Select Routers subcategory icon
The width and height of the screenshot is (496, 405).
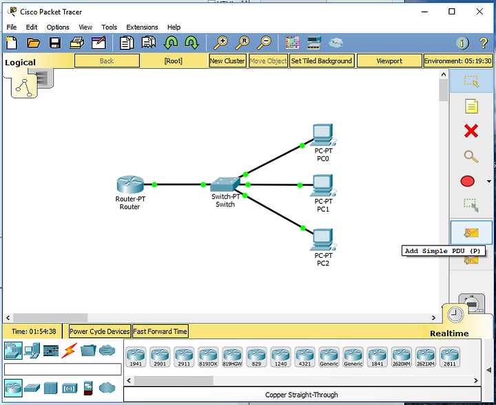tap(13, 388)
